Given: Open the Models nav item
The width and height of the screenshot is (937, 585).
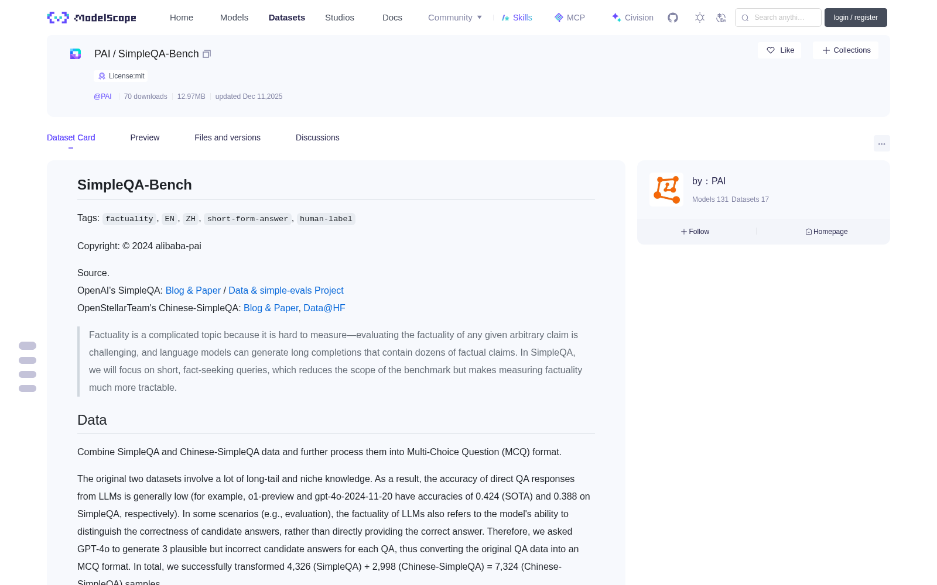Looking at the screenshot, I should click(x=234, y=18).
